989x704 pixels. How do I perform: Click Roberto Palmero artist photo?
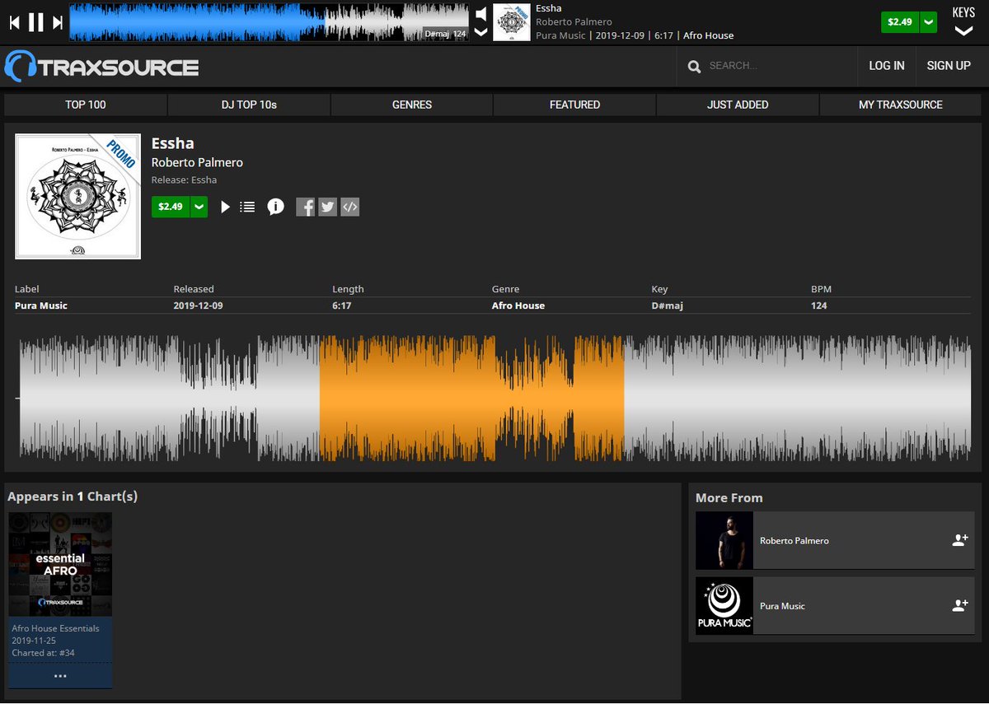coord(724,541)
